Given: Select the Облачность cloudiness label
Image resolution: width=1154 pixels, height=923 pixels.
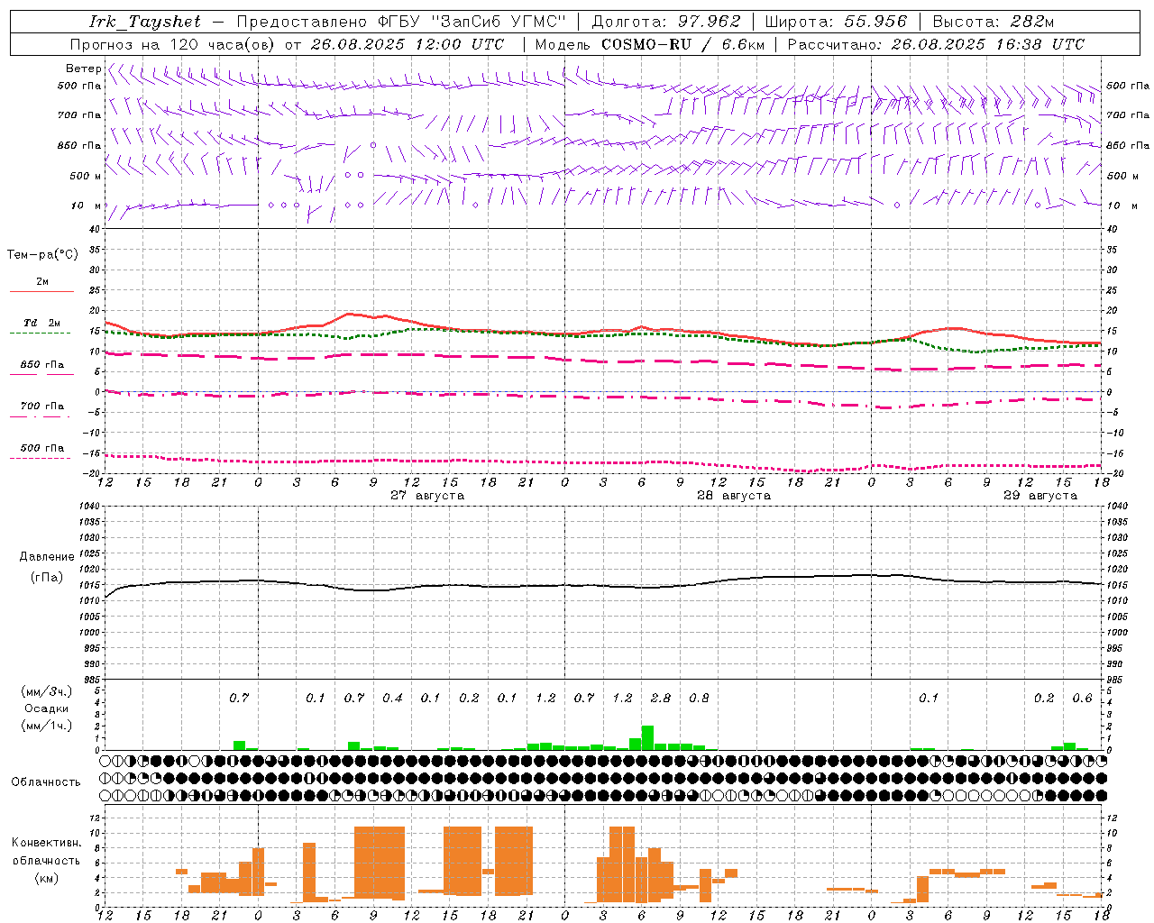Looking at the screenshot, I should pyautogui.click(x=46, y=782).
